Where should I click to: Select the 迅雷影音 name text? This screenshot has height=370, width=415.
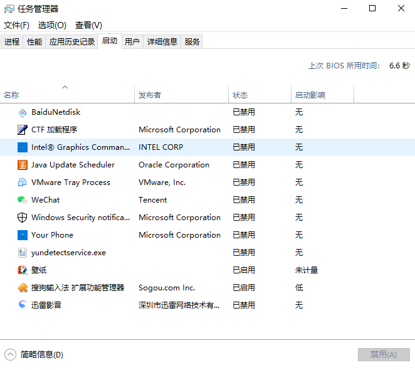click(46, 305)
